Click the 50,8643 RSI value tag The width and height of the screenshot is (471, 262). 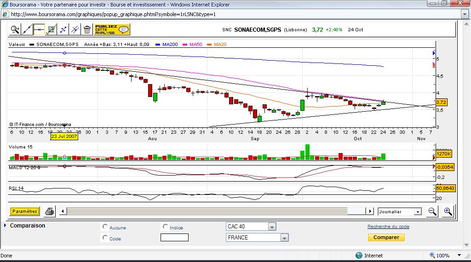click(x=445, y=188)
